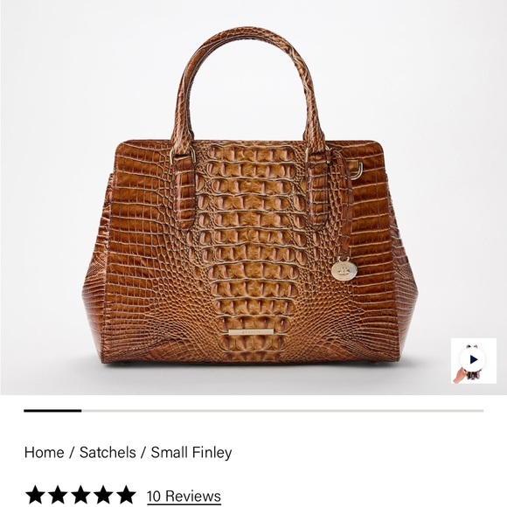Open the Satchels breadcrumb category

click(x=108, y=452)
